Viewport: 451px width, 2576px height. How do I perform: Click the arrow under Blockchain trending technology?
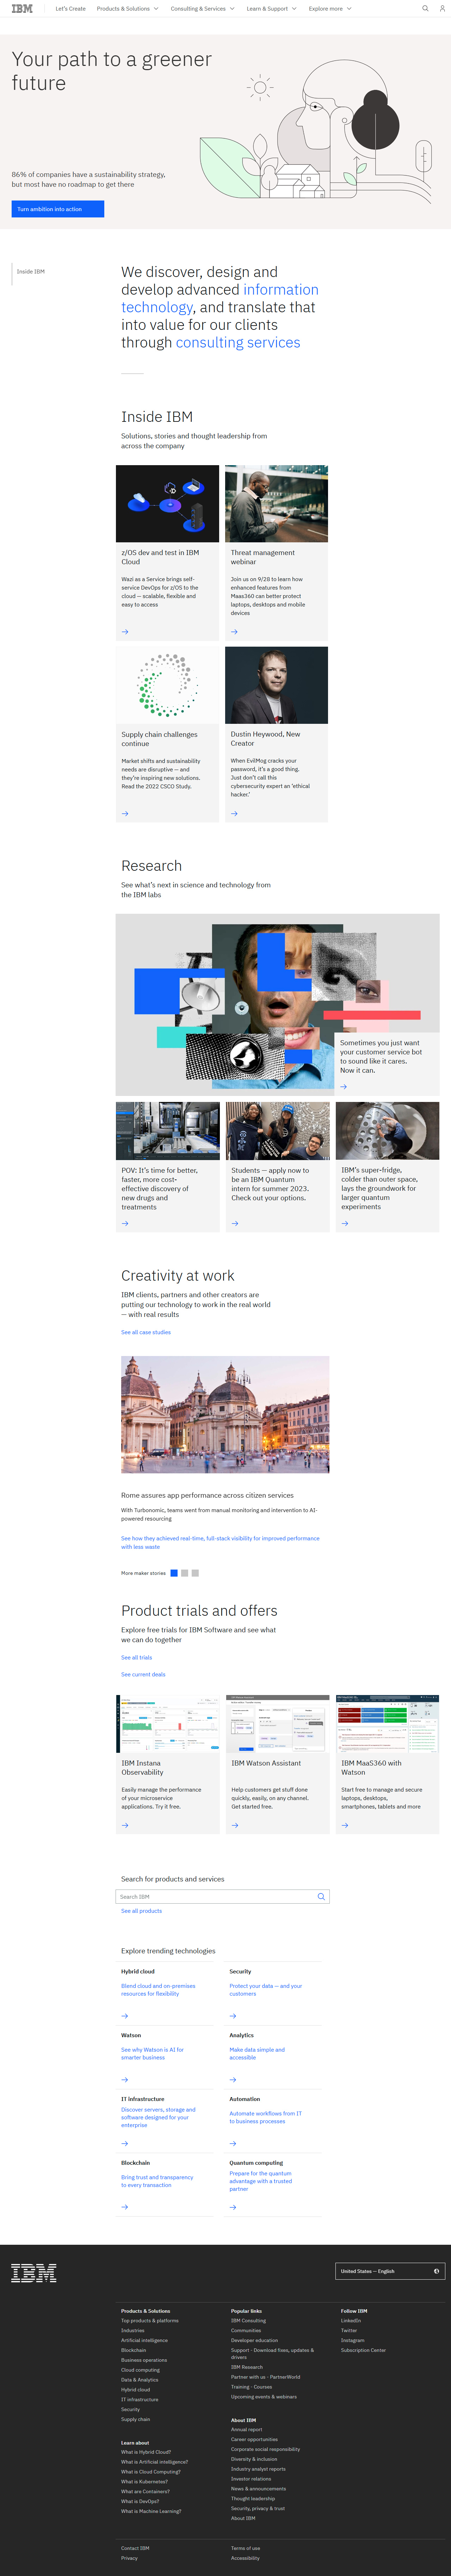125,2207
